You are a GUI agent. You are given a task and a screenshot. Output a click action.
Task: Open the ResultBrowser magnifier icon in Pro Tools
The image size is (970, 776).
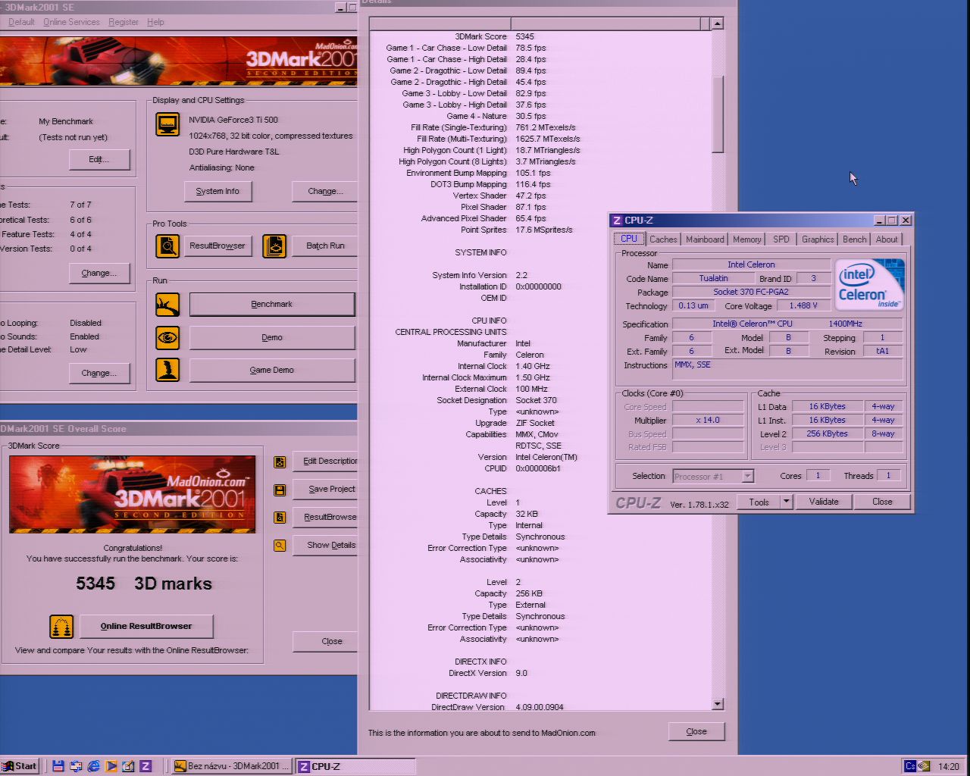click(x=167, y=246)
